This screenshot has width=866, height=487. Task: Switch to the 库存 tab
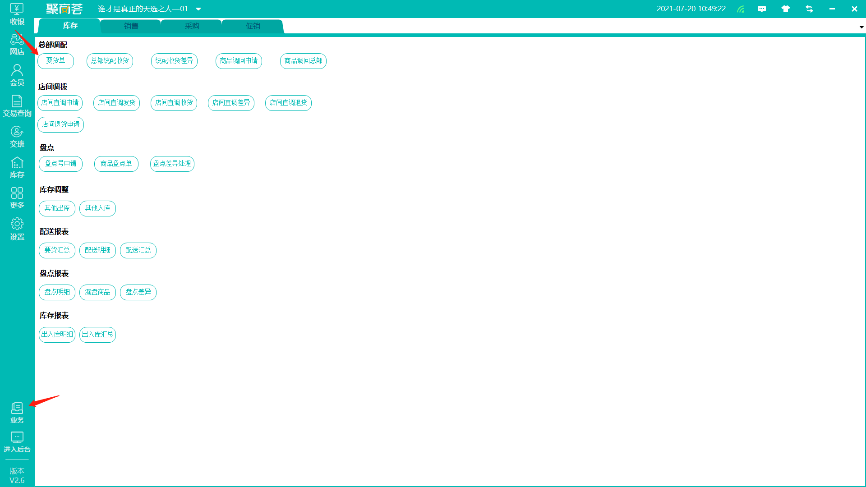tap(70, 26)
